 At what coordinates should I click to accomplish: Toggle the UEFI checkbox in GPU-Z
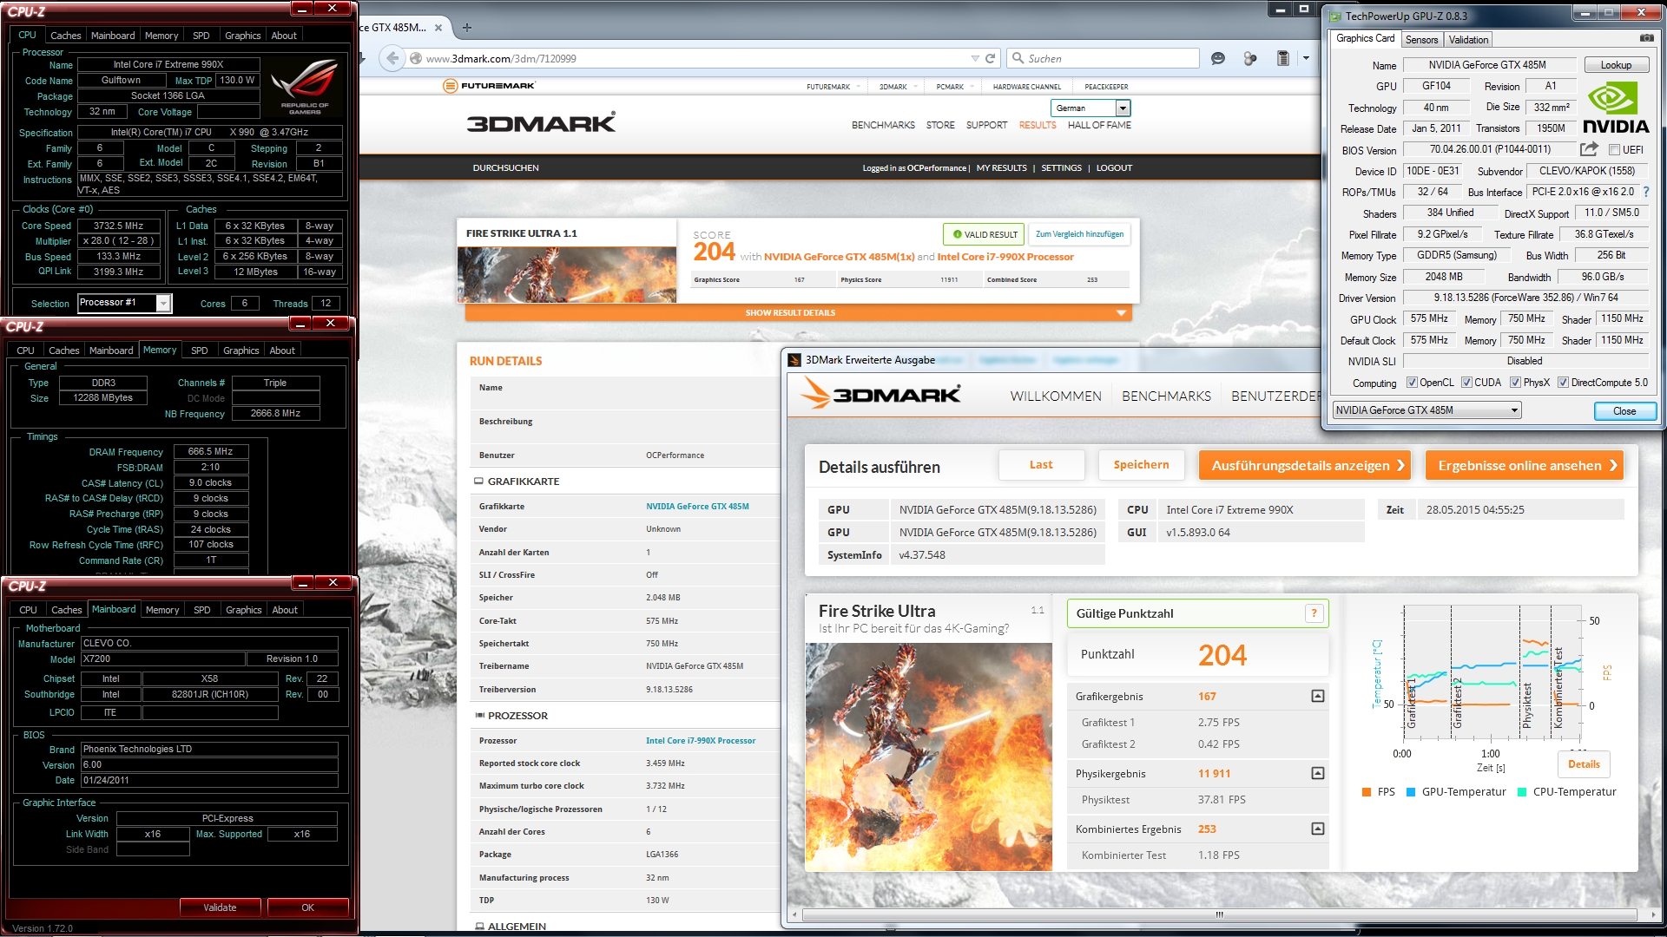point(1614,149)
